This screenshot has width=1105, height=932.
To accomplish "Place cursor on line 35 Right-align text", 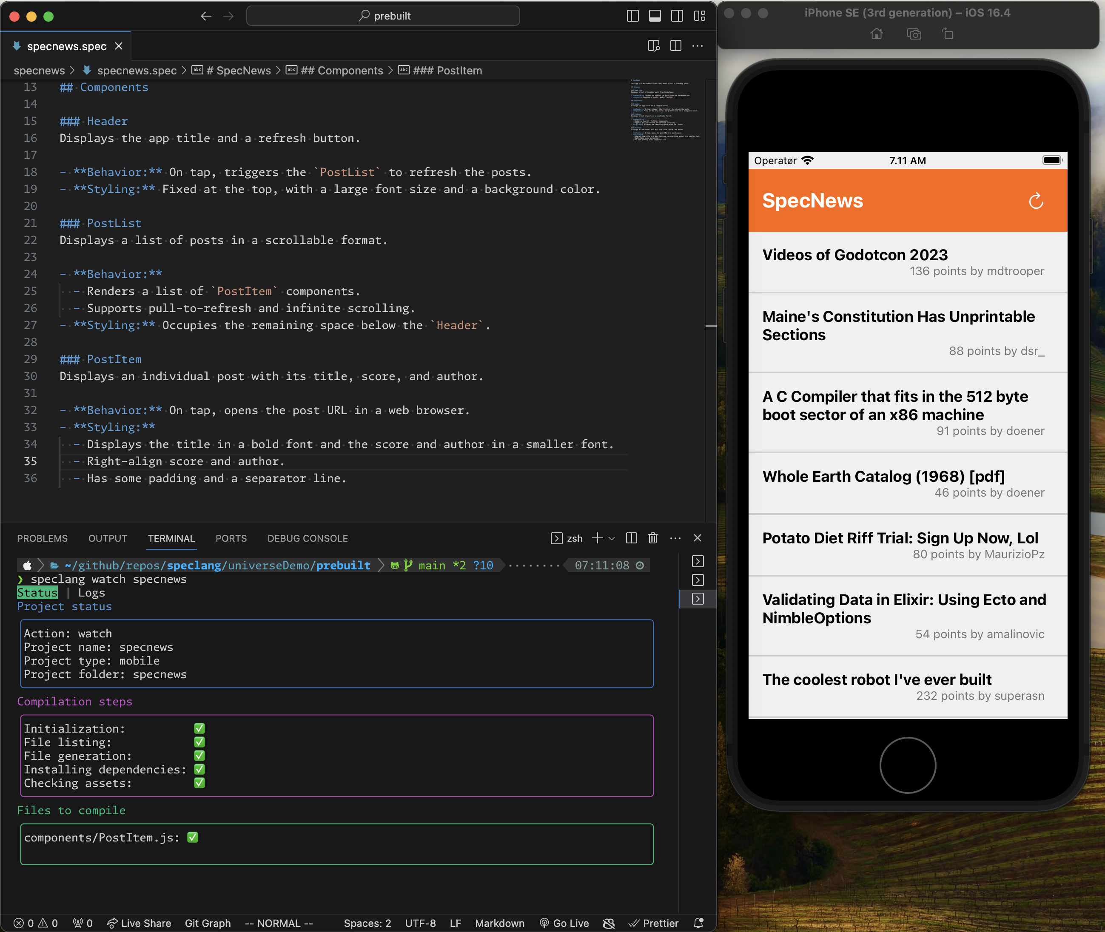I will coord(185,461).
